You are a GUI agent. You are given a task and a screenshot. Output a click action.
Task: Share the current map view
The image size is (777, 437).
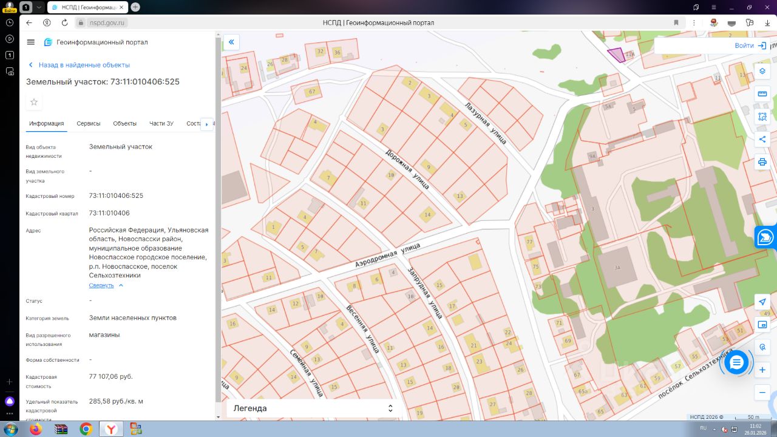click(762, 140)
